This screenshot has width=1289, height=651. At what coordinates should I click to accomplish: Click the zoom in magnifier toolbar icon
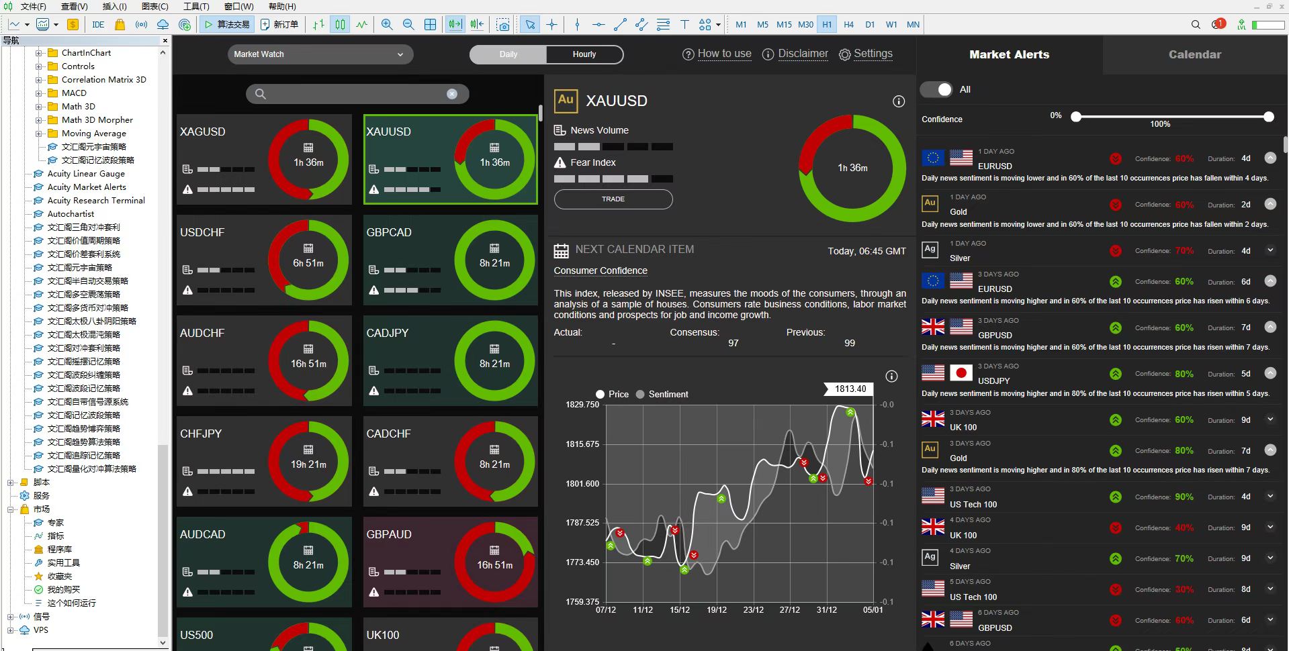point(387,25)
